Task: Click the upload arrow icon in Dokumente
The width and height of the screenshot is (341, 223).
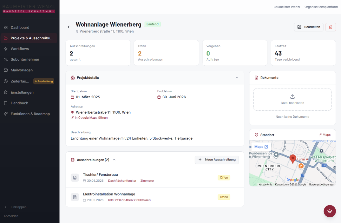Action: (292, 96)
